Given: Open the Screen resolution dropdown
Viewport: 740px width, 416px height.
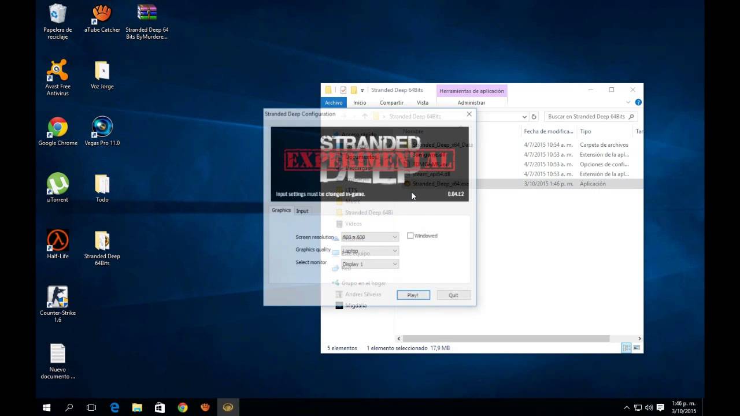Looking at the screenshot, I should pyautogui.click(x=370, y=237).
